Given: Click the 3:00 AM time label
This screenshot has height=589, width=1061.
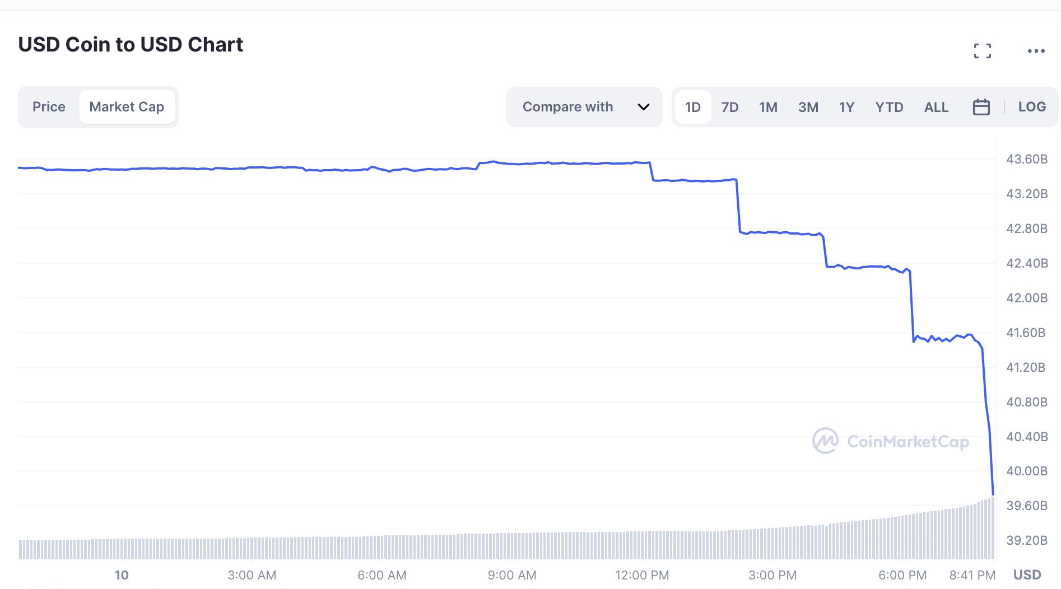Looking at the screenshot, I should (252, 575).
